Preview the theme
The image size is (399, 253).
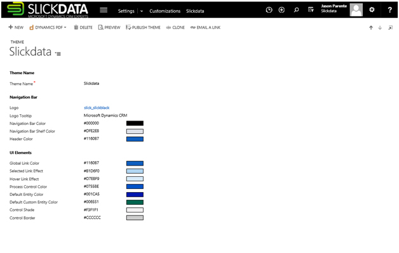[109, 27]
